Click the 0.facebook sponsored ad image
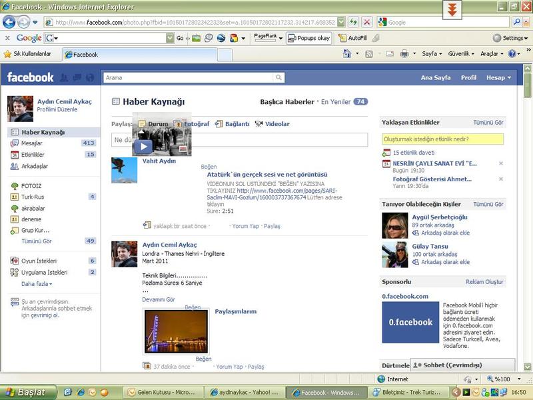This screenshot has width=533, height=400. (x=410, y=322)
